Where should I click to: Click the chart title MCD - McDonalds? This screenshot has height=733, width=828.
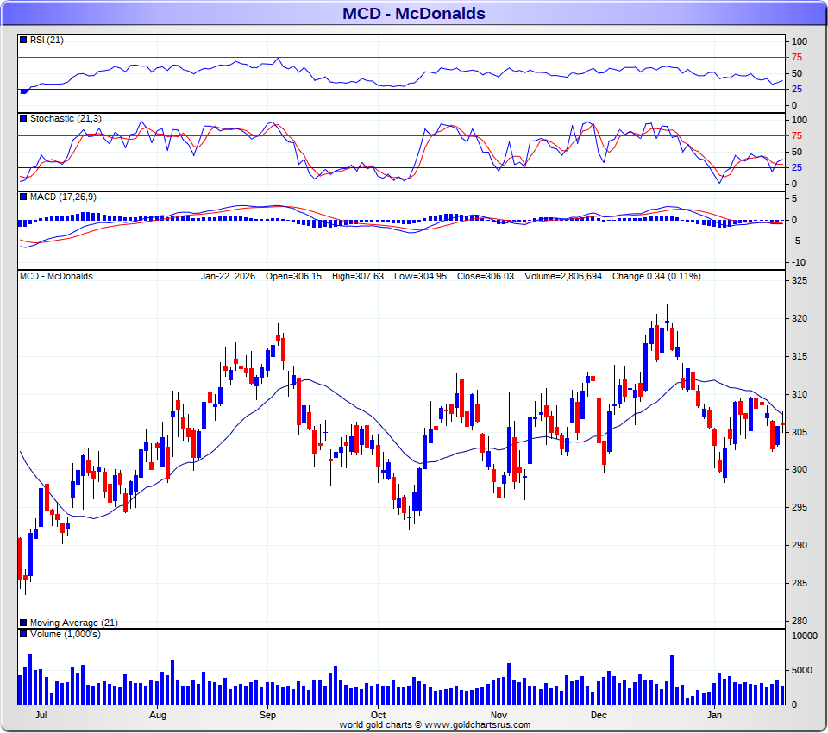413,13
